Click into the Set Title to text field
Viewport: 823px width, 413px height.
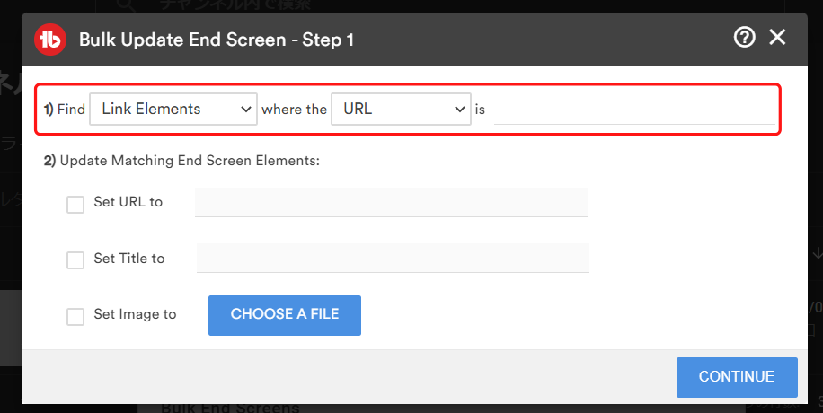coord(393,258)
